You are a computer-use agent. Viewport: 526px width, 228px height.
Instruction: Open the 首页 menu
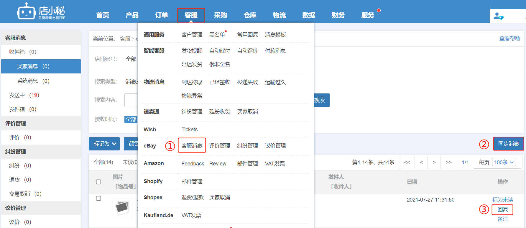[x=103, y=15]
